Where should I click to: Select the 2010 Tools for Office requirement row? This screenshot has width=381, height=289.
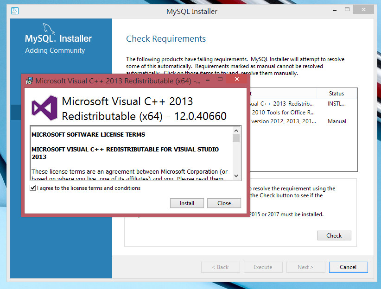click(303, 113)
